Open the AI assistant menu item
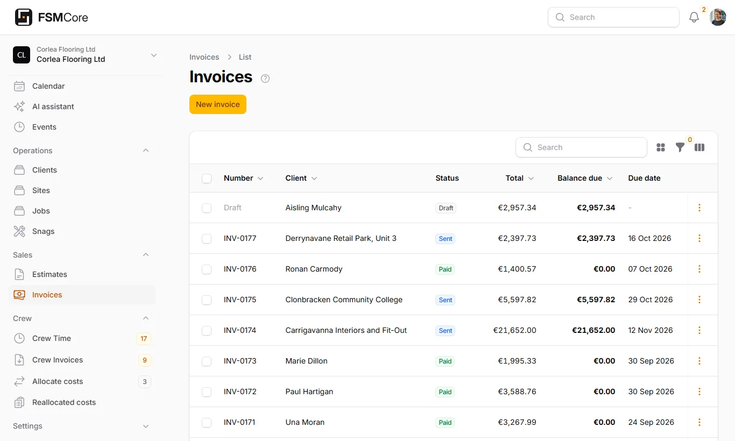The width and height of the screenshot is (735, 441). [82, 106]
